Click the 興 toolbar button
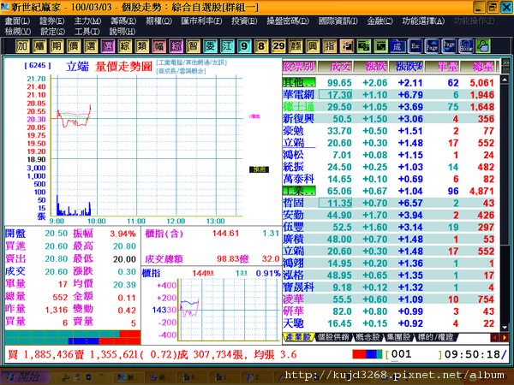Screen dimensions: 514x385 (313, 46)
